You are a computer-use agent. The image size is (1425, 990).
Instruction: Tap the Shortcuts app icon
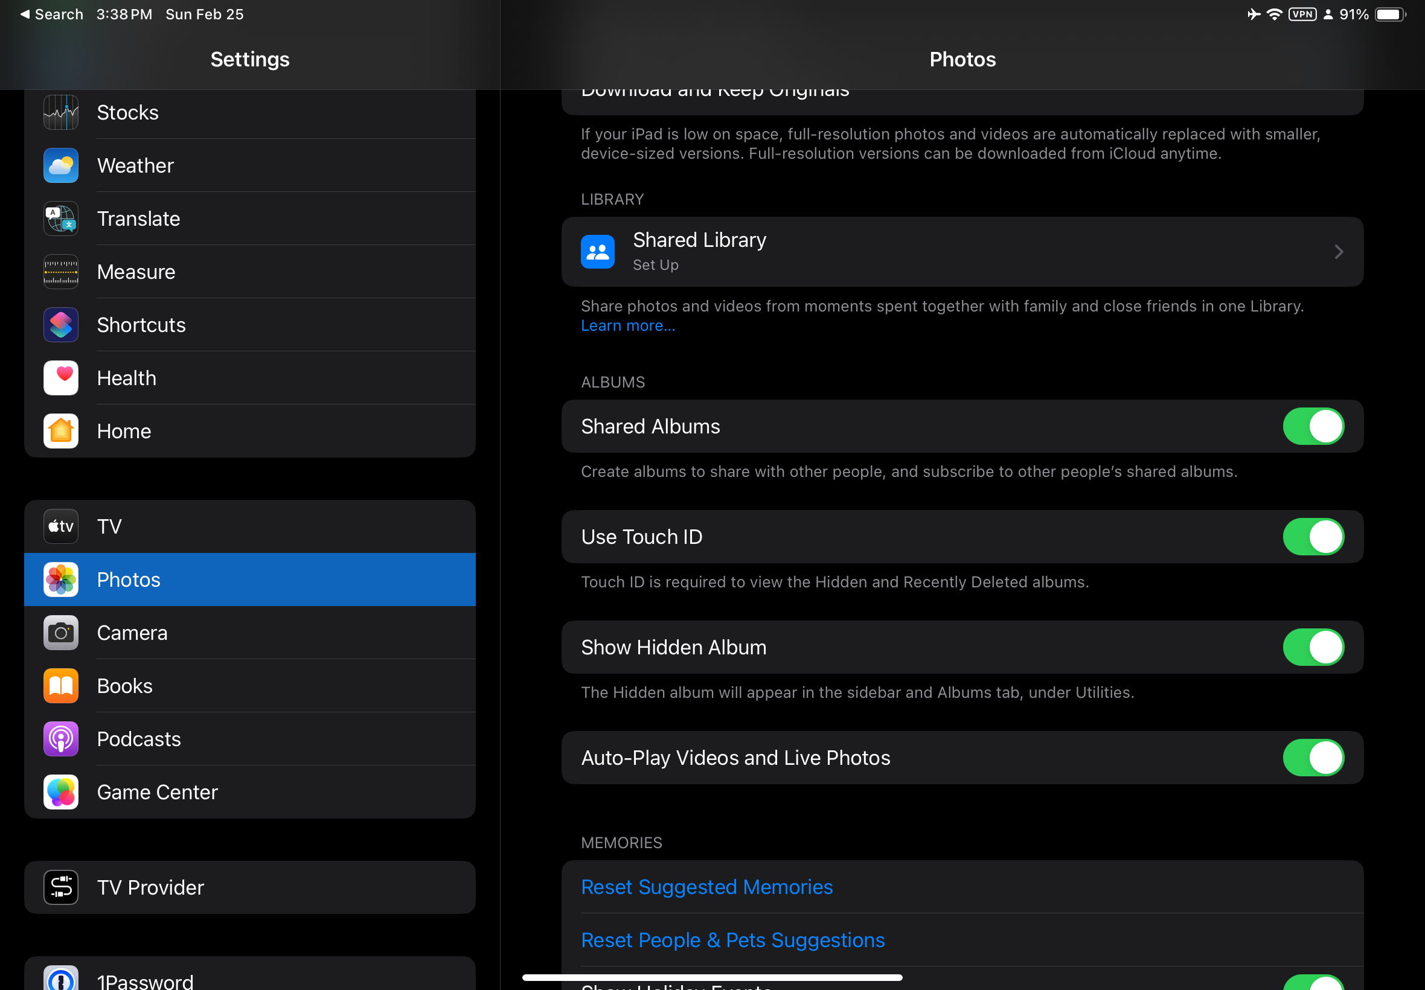coord(61,325)
